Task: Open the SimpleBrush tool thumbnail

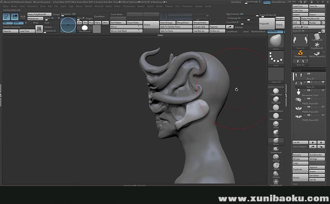Action: tap(300, 53)
